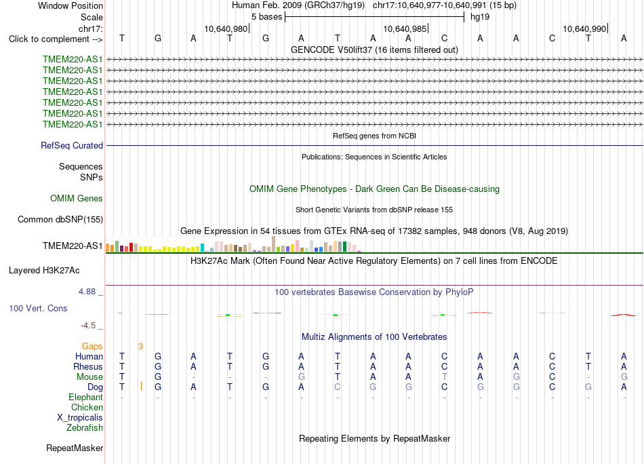The image size is (644, 464).
Task: Click the Scale track label
Action: pyautogui.click(x=92, y=17)
